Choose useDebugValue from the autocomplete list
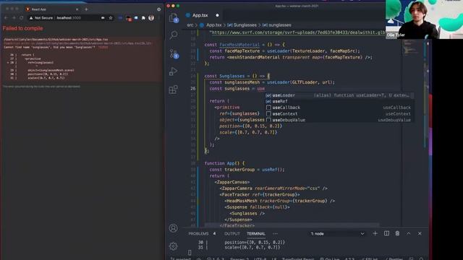Viewport: 463px width, 260px height. pos(339,120)
